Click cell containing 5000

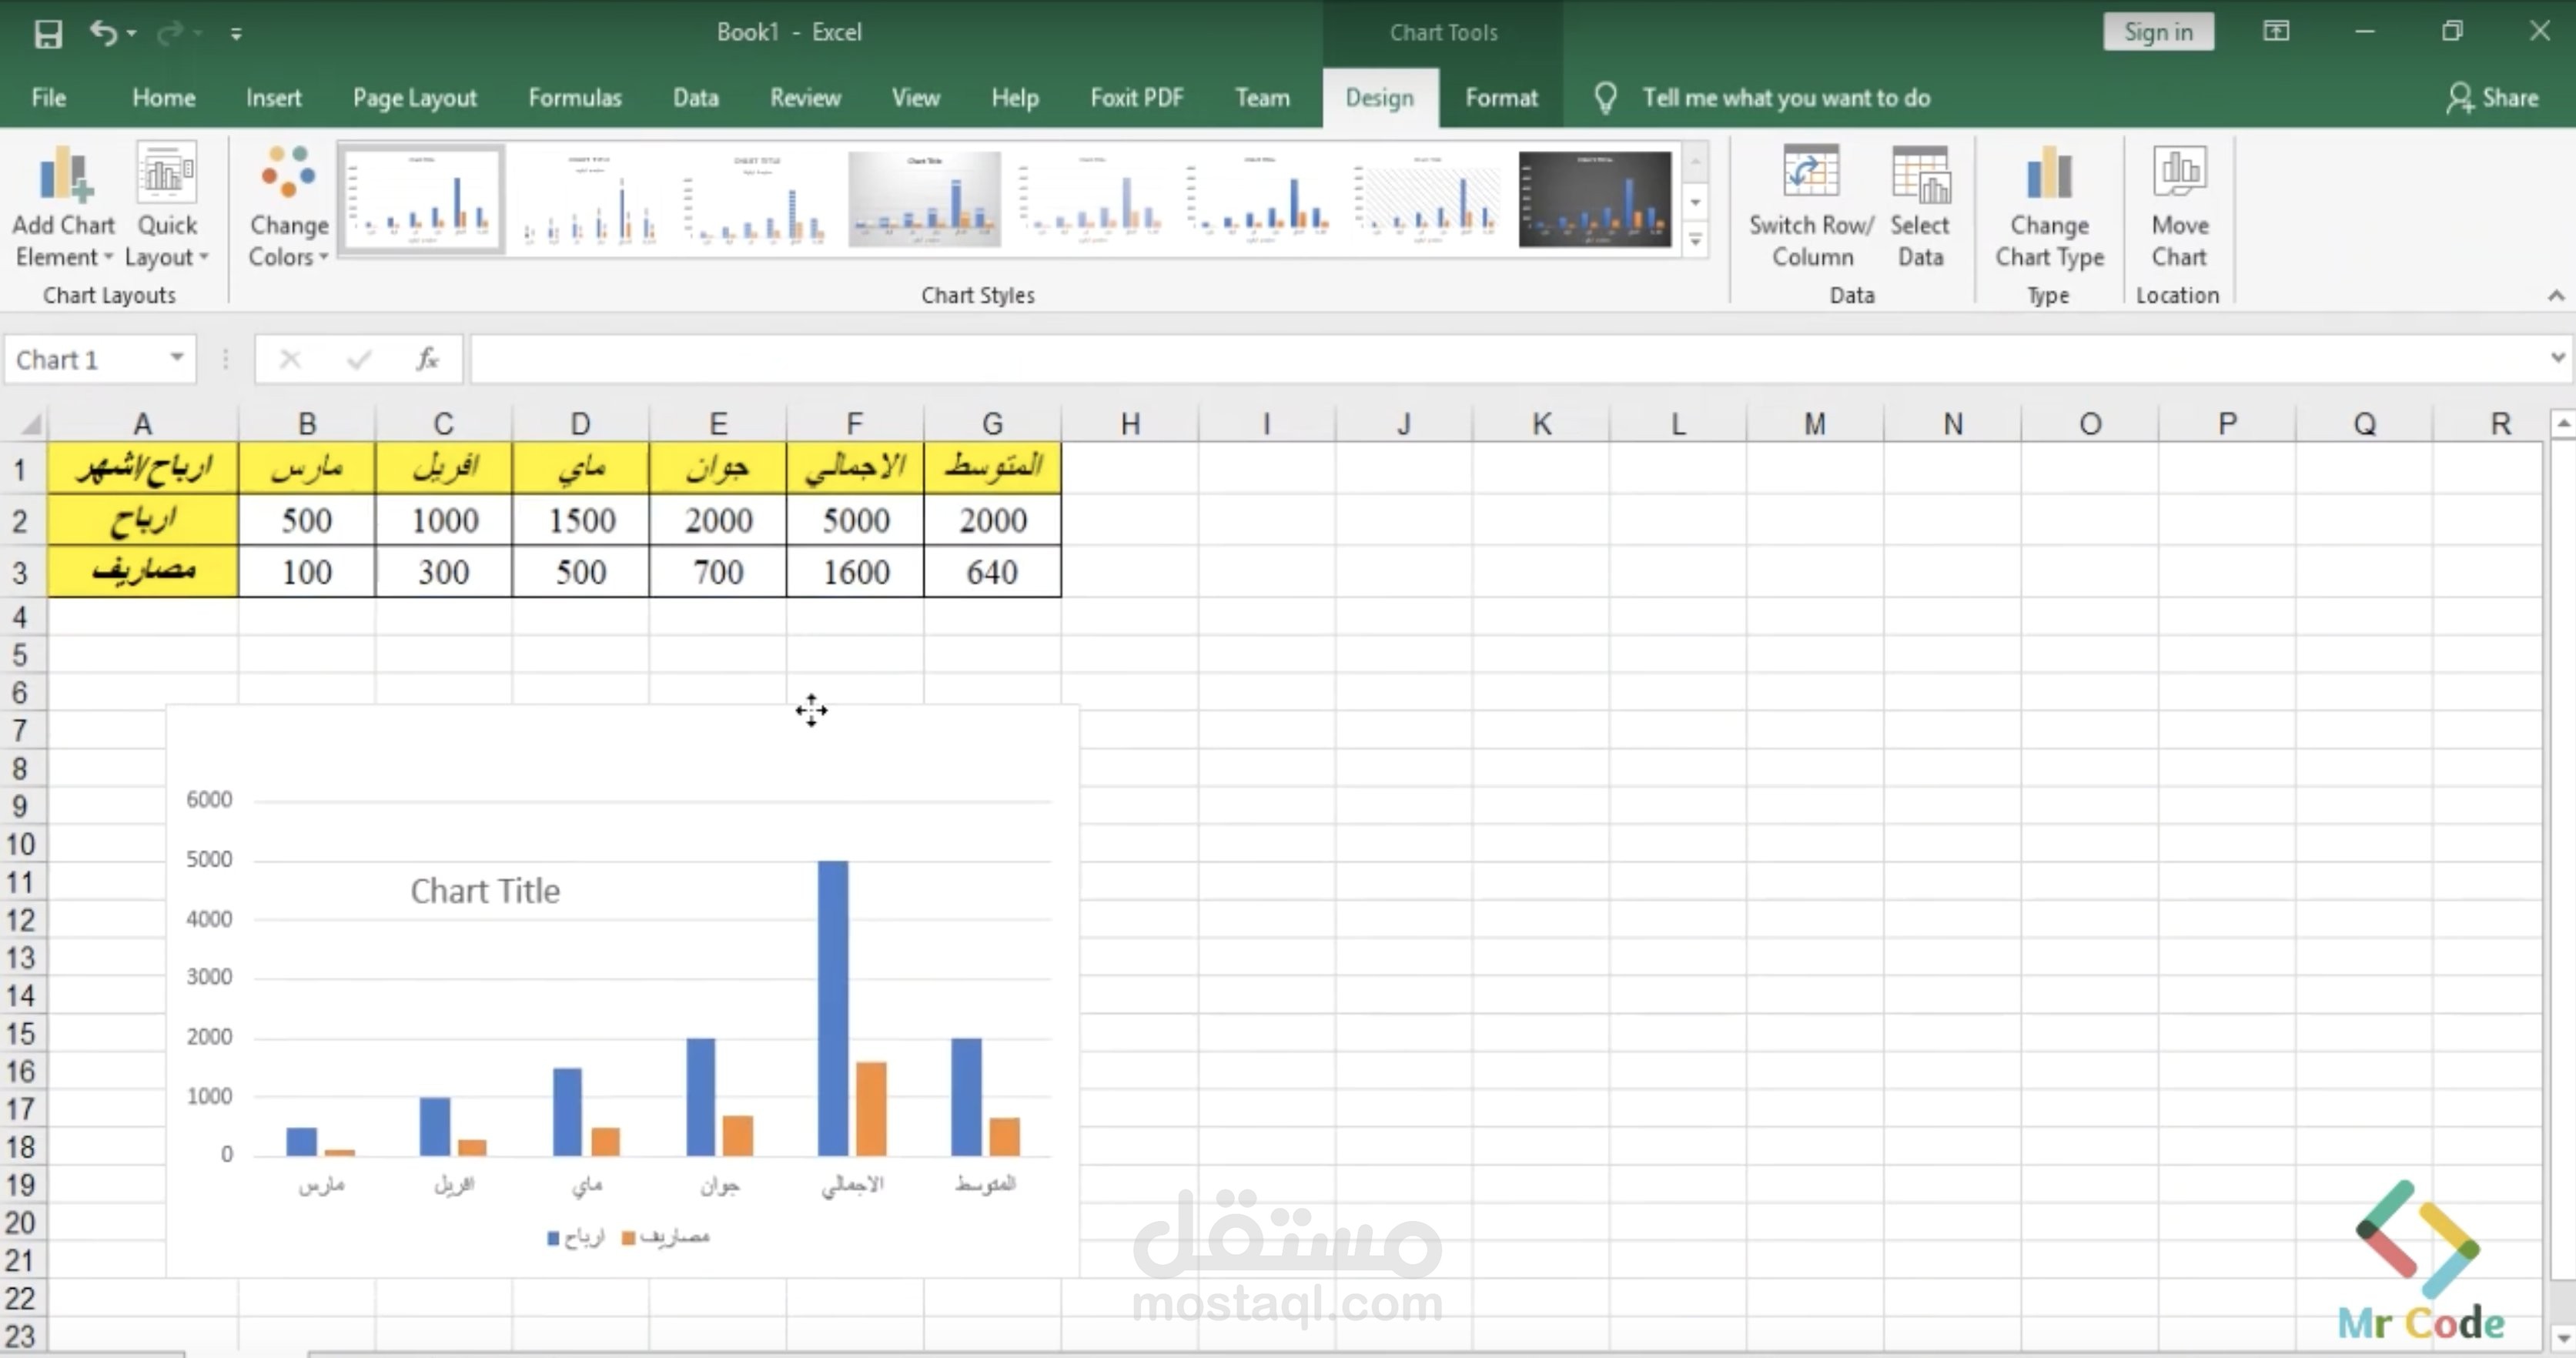click(855, 520)
